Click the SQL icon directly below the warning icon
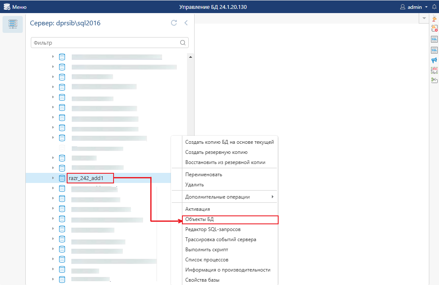Screen dimensions: 439x285 tap(434, 40)
